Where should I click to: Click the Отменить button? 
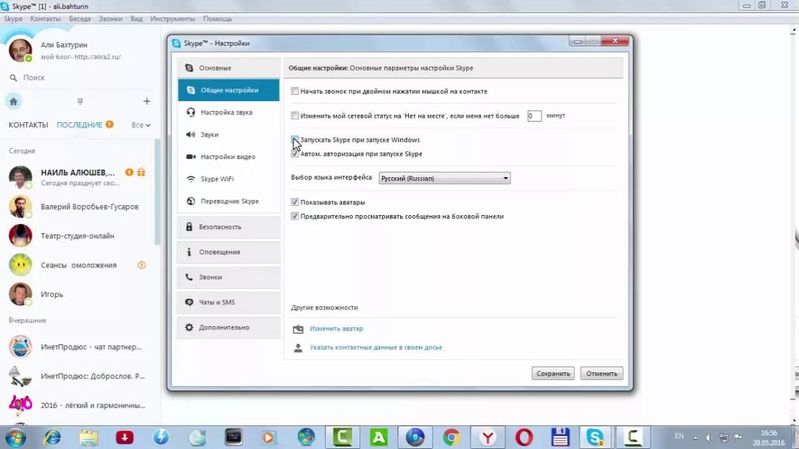602,374
